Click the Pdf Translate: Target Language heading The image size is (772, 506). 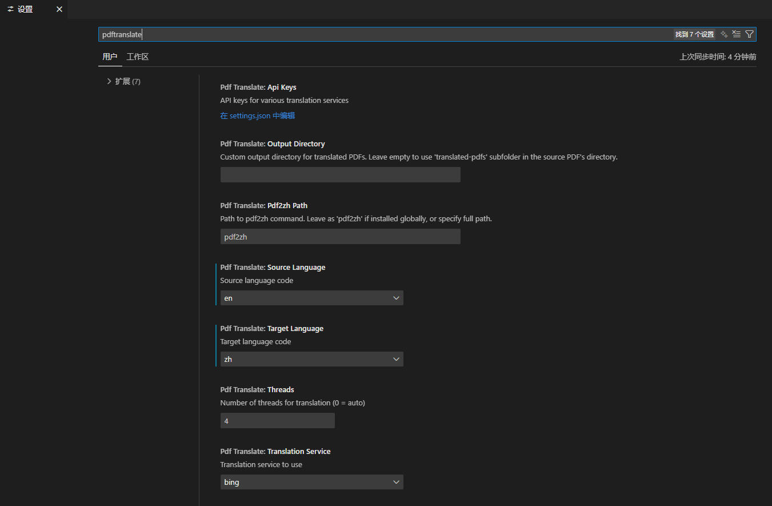tap(272, 329)
